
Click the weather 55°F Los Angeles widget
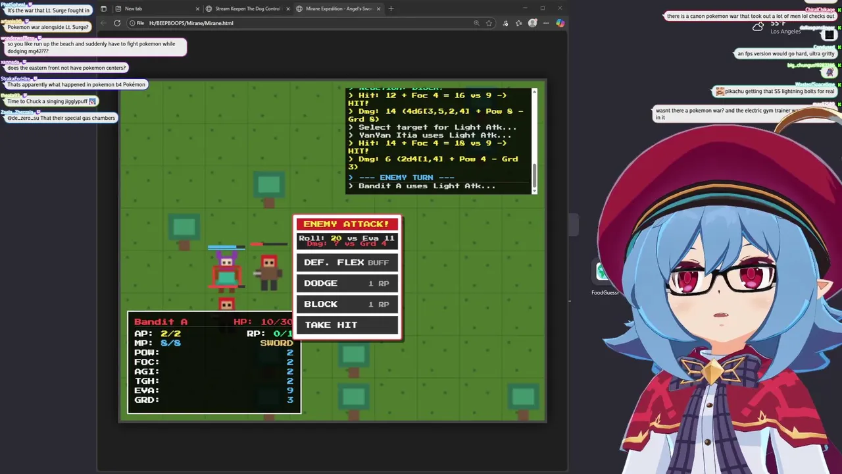click(x=776, y=27)
